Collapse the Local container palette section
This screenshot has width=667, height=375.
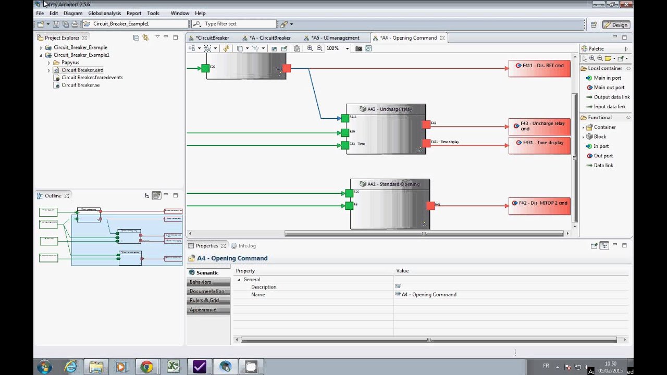click(628, 68)
